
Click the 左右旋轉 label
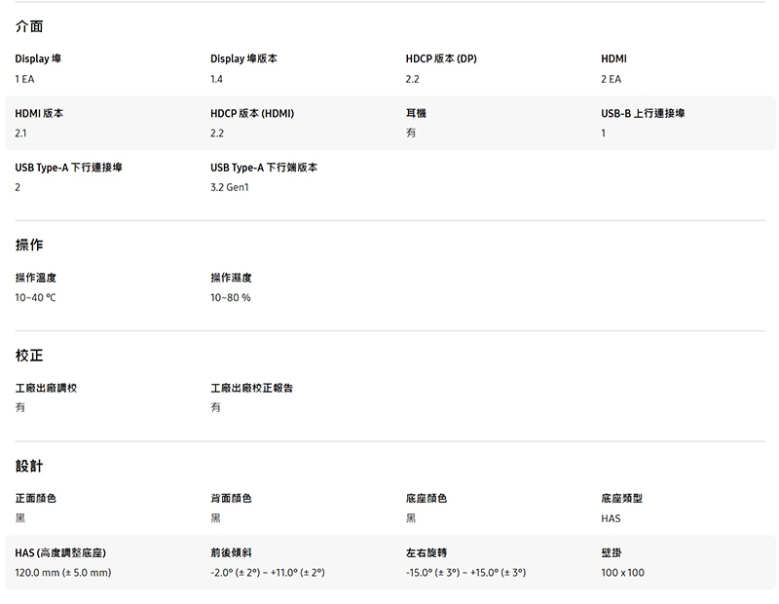(427, 553)
